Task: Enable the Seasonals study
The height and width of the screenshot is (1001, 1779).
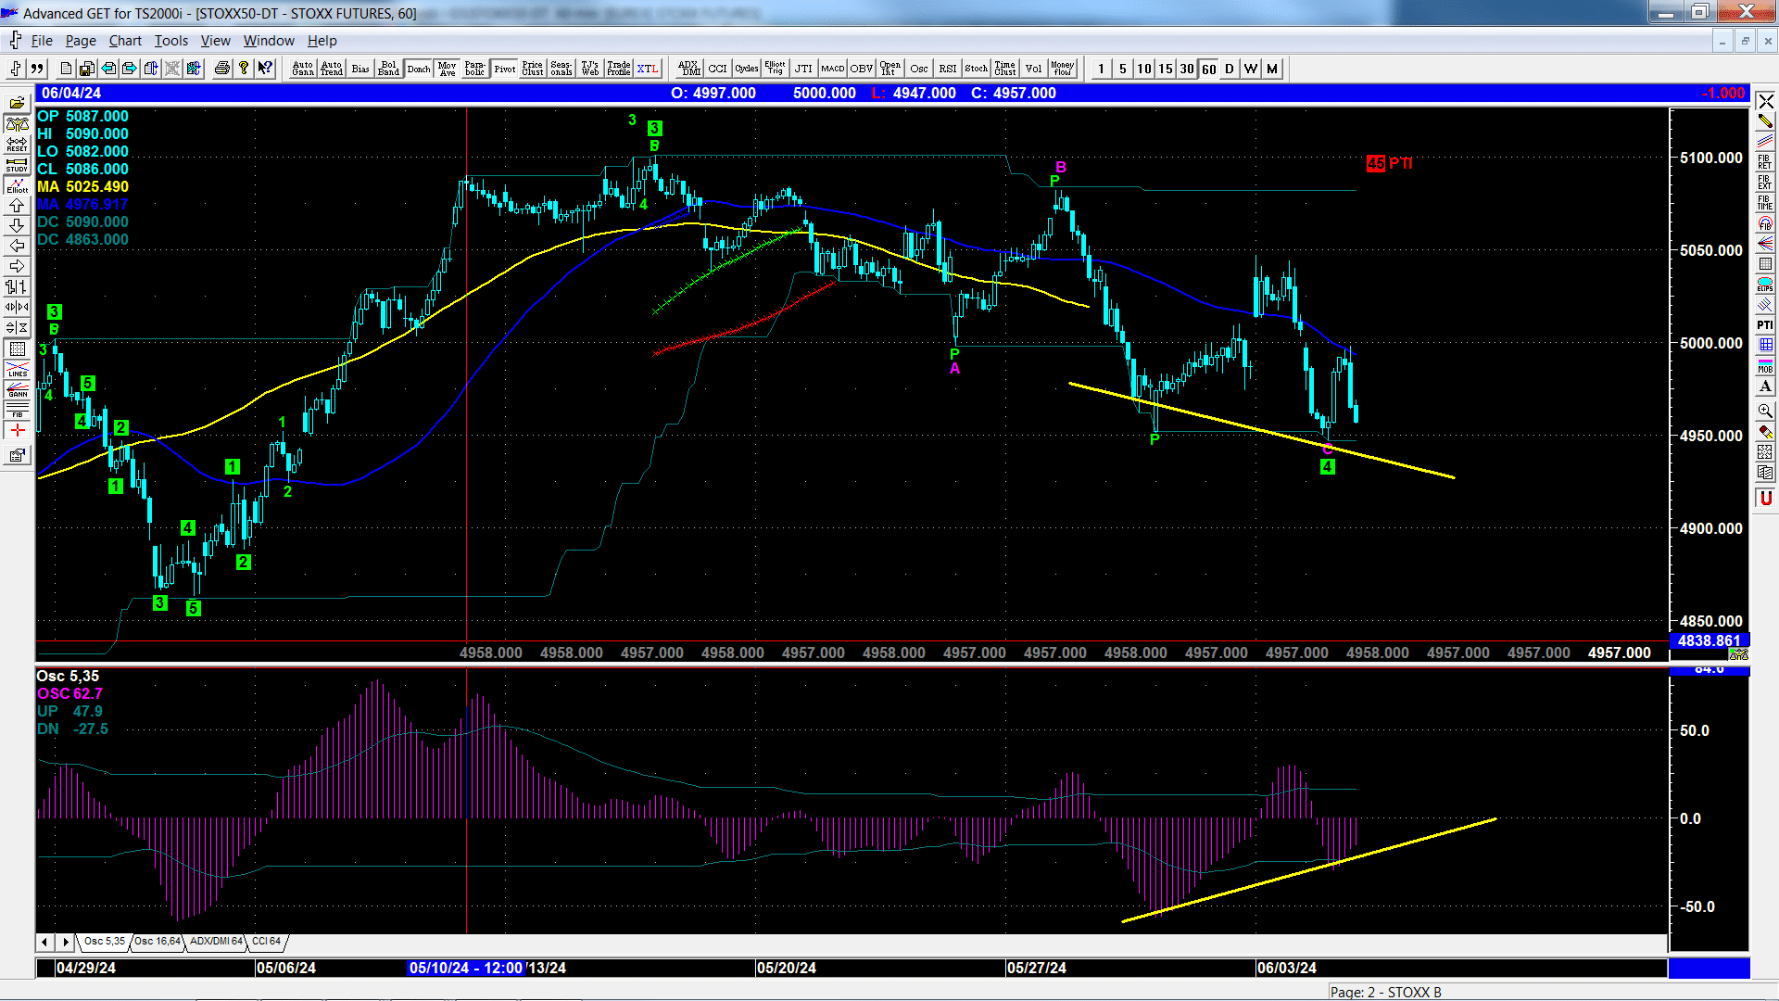Action: click(561, 69)
